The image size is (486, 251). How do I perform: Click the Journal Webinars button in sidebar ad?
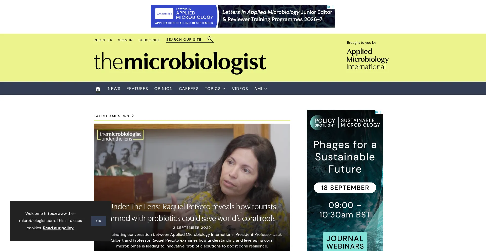click(345, 242)
